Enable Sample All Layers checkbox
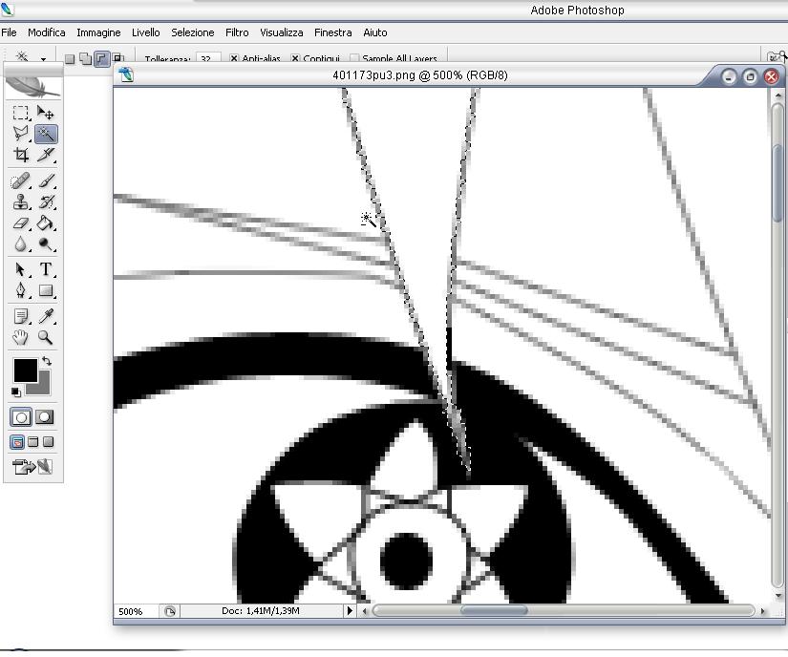The width and height of the screenshot is (788, 657). [355, 59]
